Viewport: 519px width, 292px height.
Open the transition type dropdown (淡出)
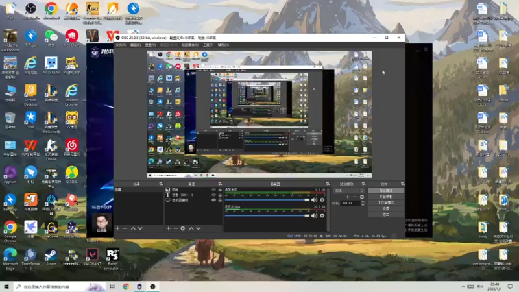click(349, 191)
